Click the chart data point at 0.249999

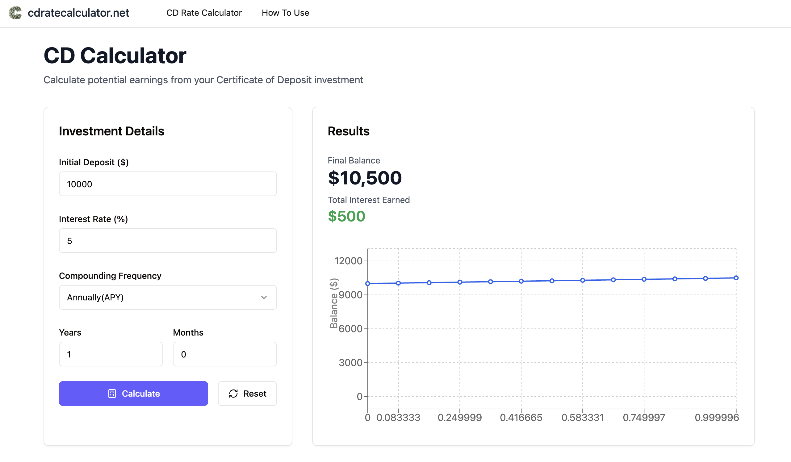pos(460,283)
